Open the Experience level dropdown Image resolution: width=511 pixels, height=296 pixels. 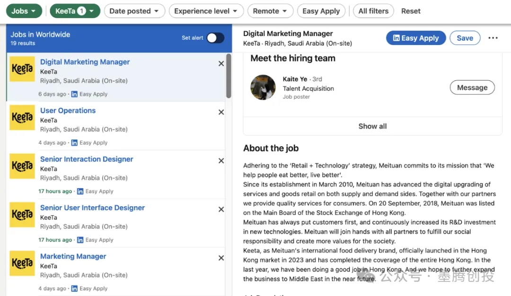pyautogui.click(x=206, y=11)
